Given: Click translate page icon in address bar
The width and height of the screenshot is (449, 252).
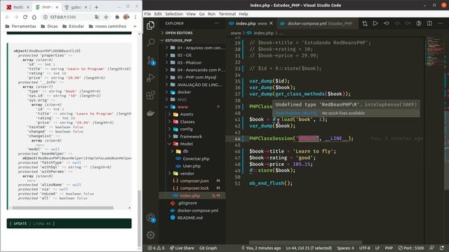Looking at the screenshot, I should [x=97, y=17].
